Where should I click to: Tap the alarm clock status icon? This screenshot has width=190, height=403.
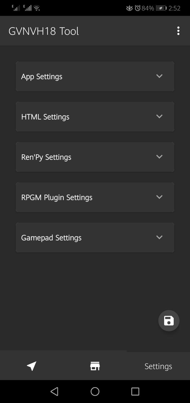[x=138, y=8]
